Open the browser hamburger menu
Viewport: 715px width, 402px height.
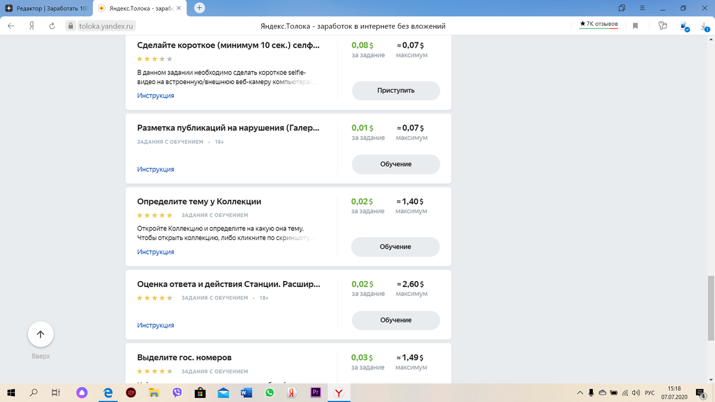pyautogui.click(x=642, y=8)
